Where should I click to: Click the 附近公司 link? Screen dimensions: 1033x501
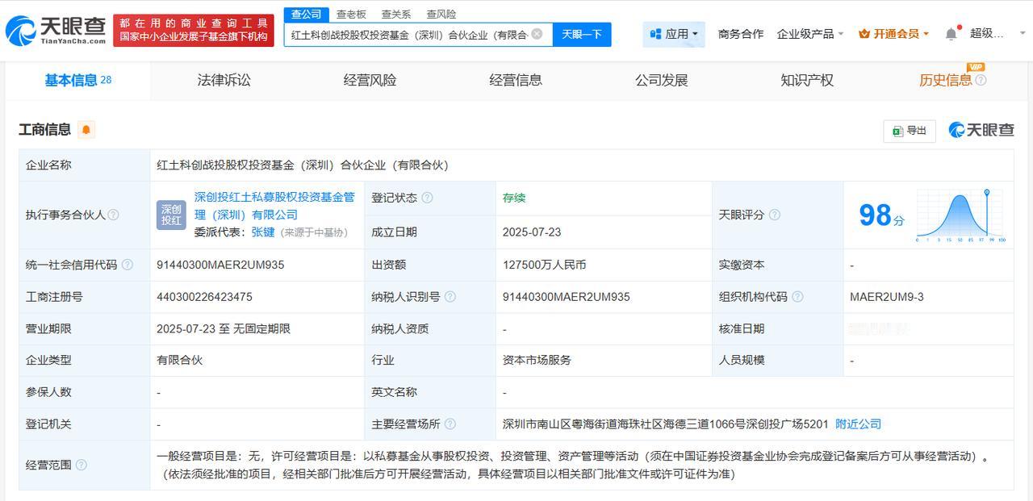858,424
